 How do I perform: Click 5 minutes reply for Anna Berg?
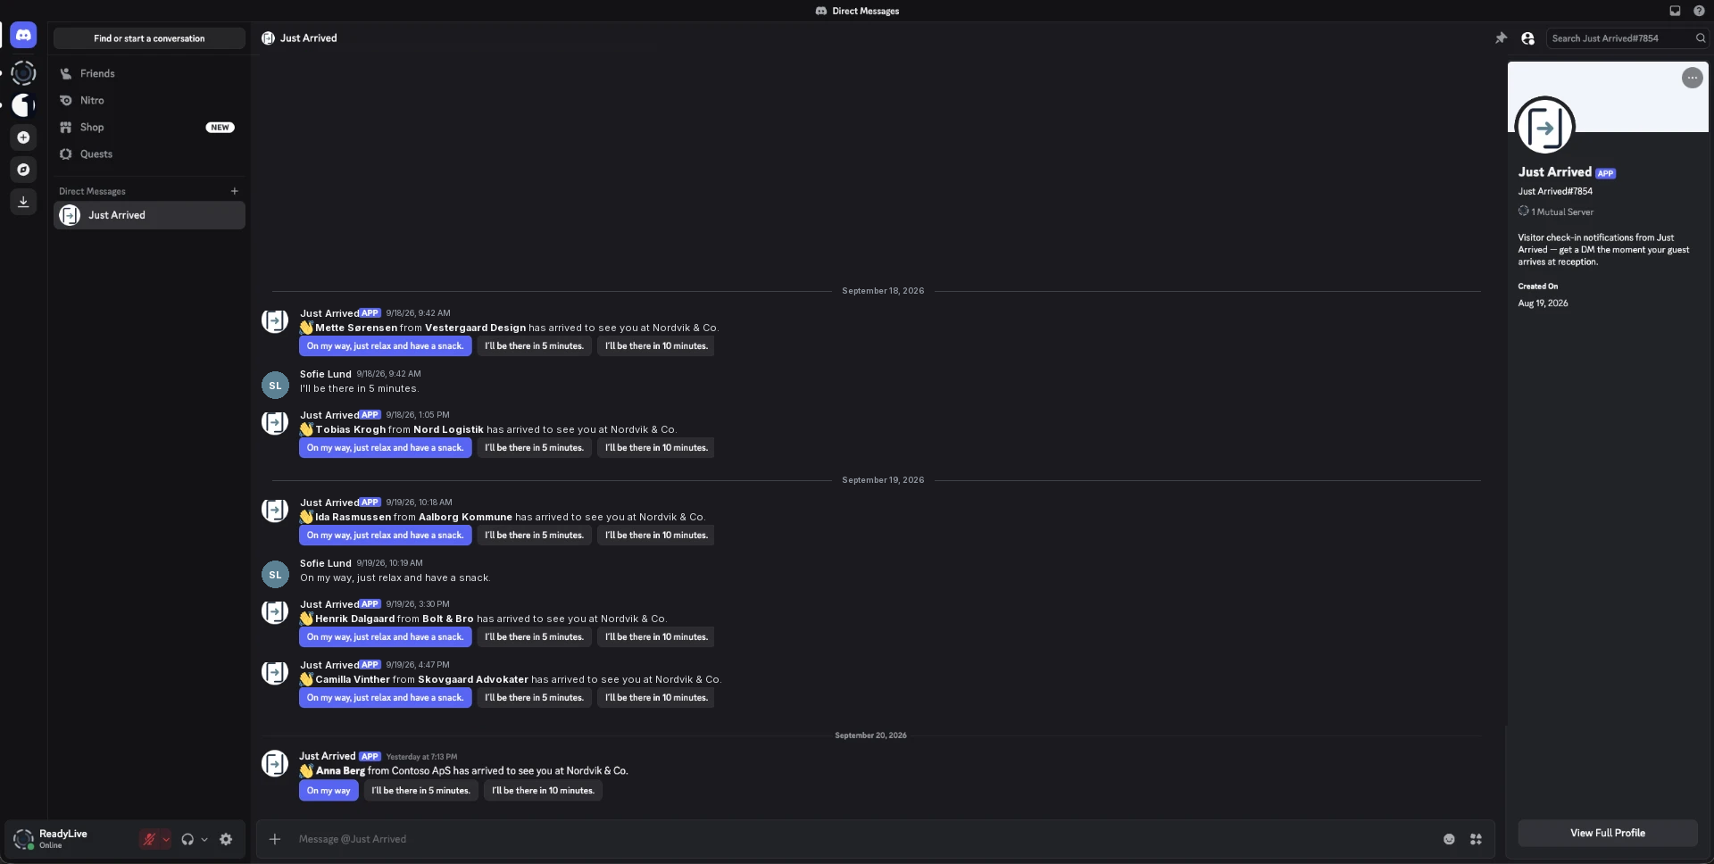420,791
